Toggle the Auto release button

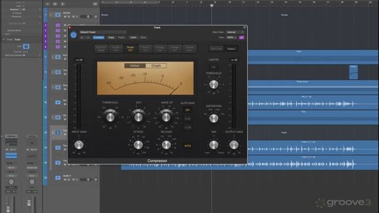tap(188, 146)
